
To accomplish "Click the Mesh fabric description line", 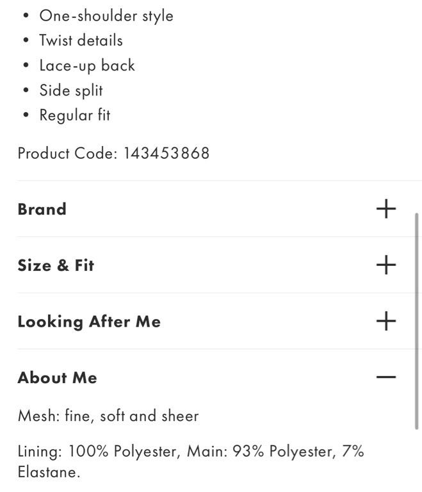I will pos(108,416).
